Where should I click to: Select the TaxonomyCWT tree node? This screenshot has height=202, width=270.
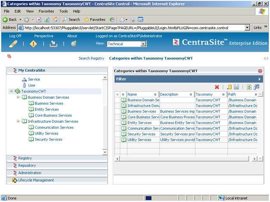tap(34, 92)
